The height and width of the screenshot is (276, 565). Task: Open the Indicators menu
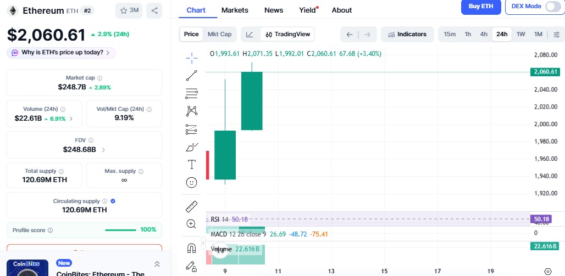pyautogui.click(x=407, y=35)
